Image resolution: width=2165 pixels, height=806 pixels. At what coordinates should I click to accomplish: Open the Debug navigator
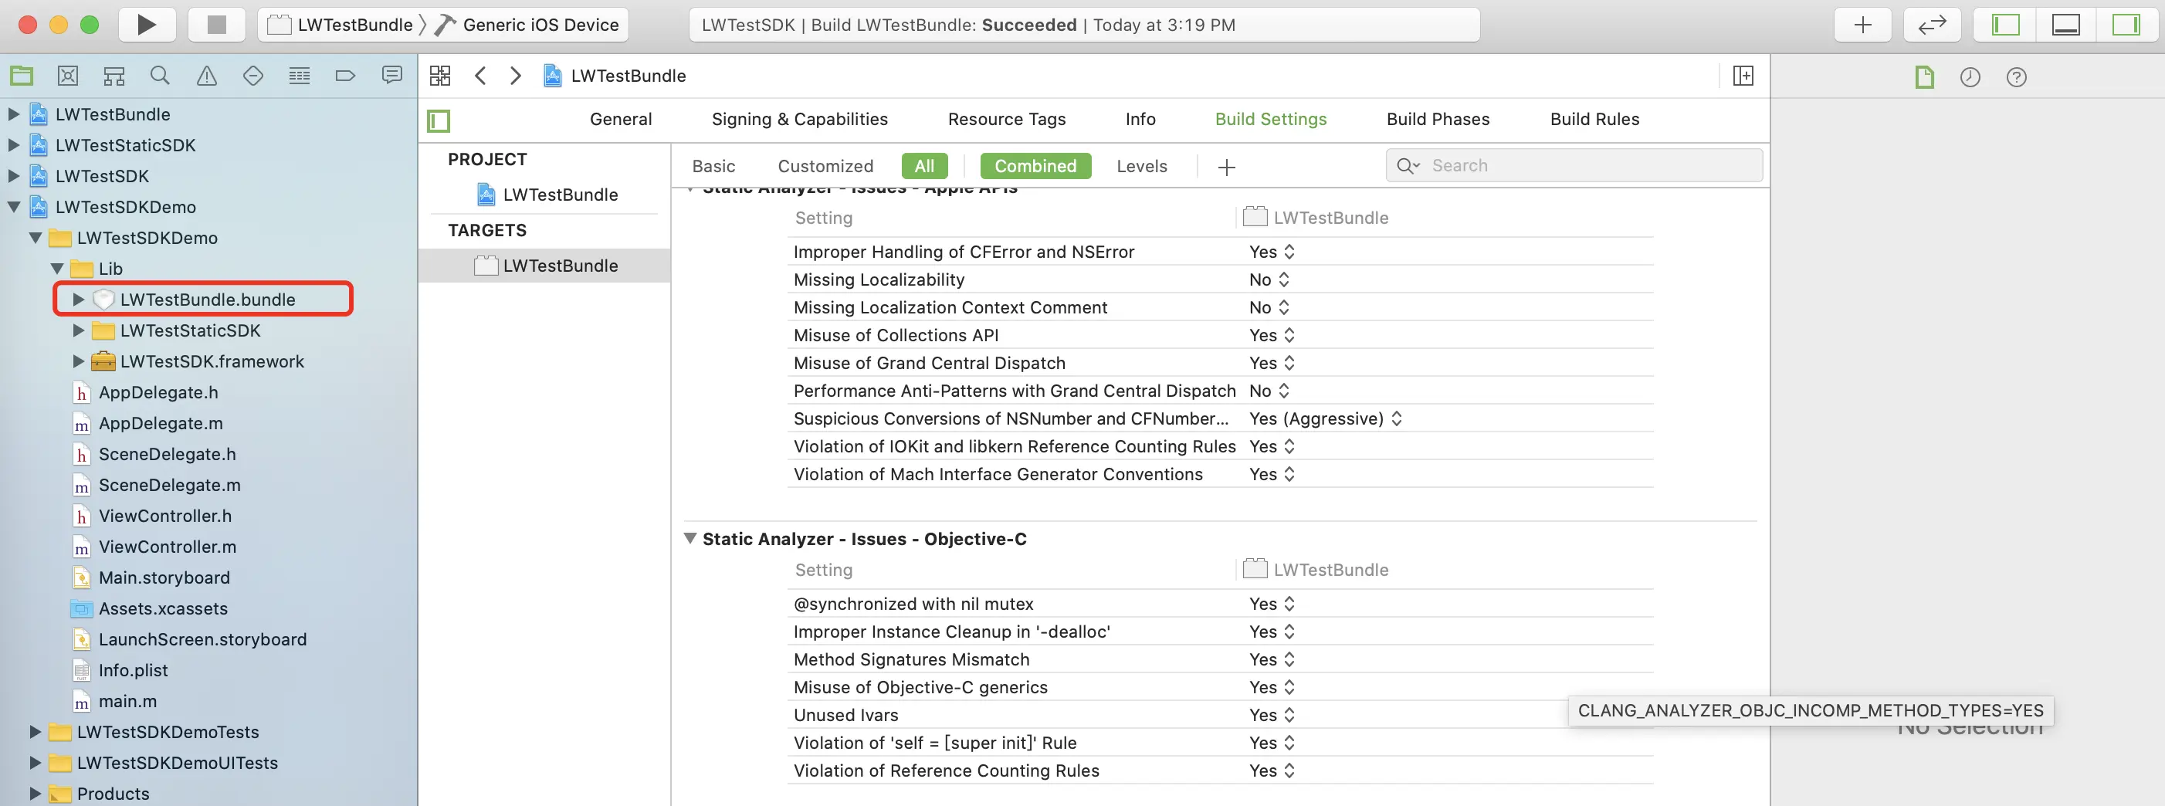300,76
